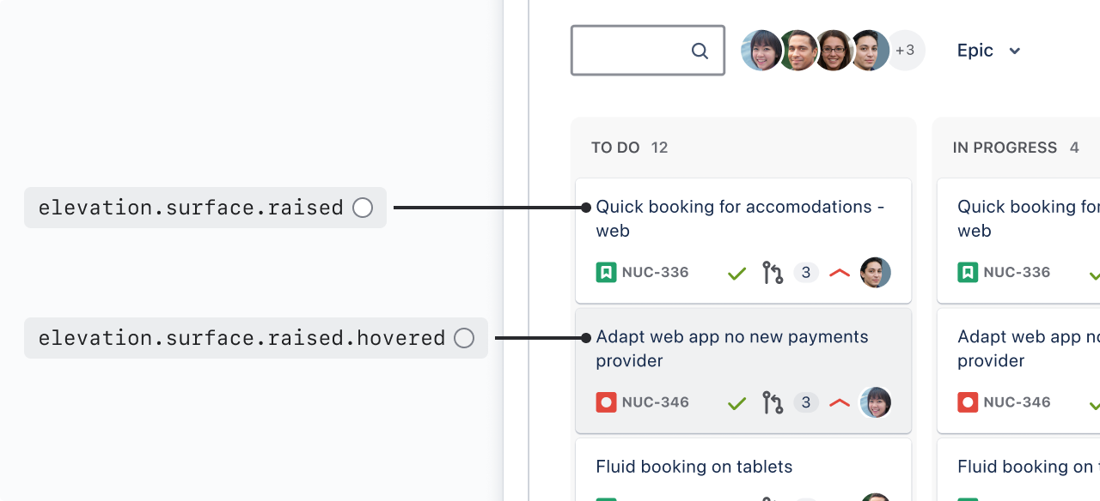Click green checkmark on NUC-346 card

tap(736, 403)
